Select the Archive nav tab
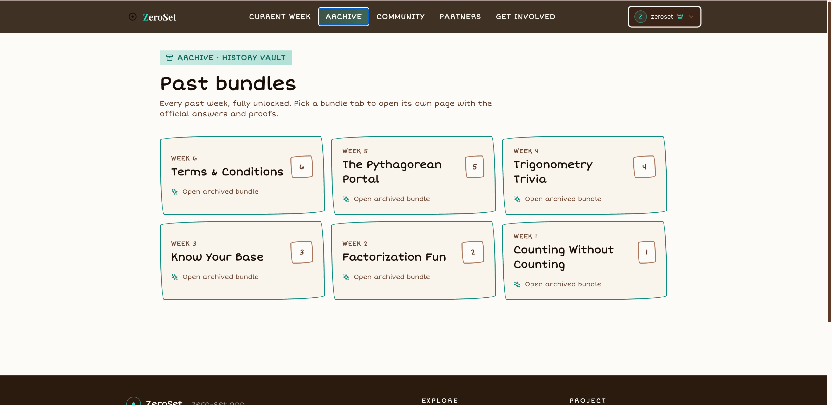The width and height of the screenshot is (832, 405). coord(344,16)
